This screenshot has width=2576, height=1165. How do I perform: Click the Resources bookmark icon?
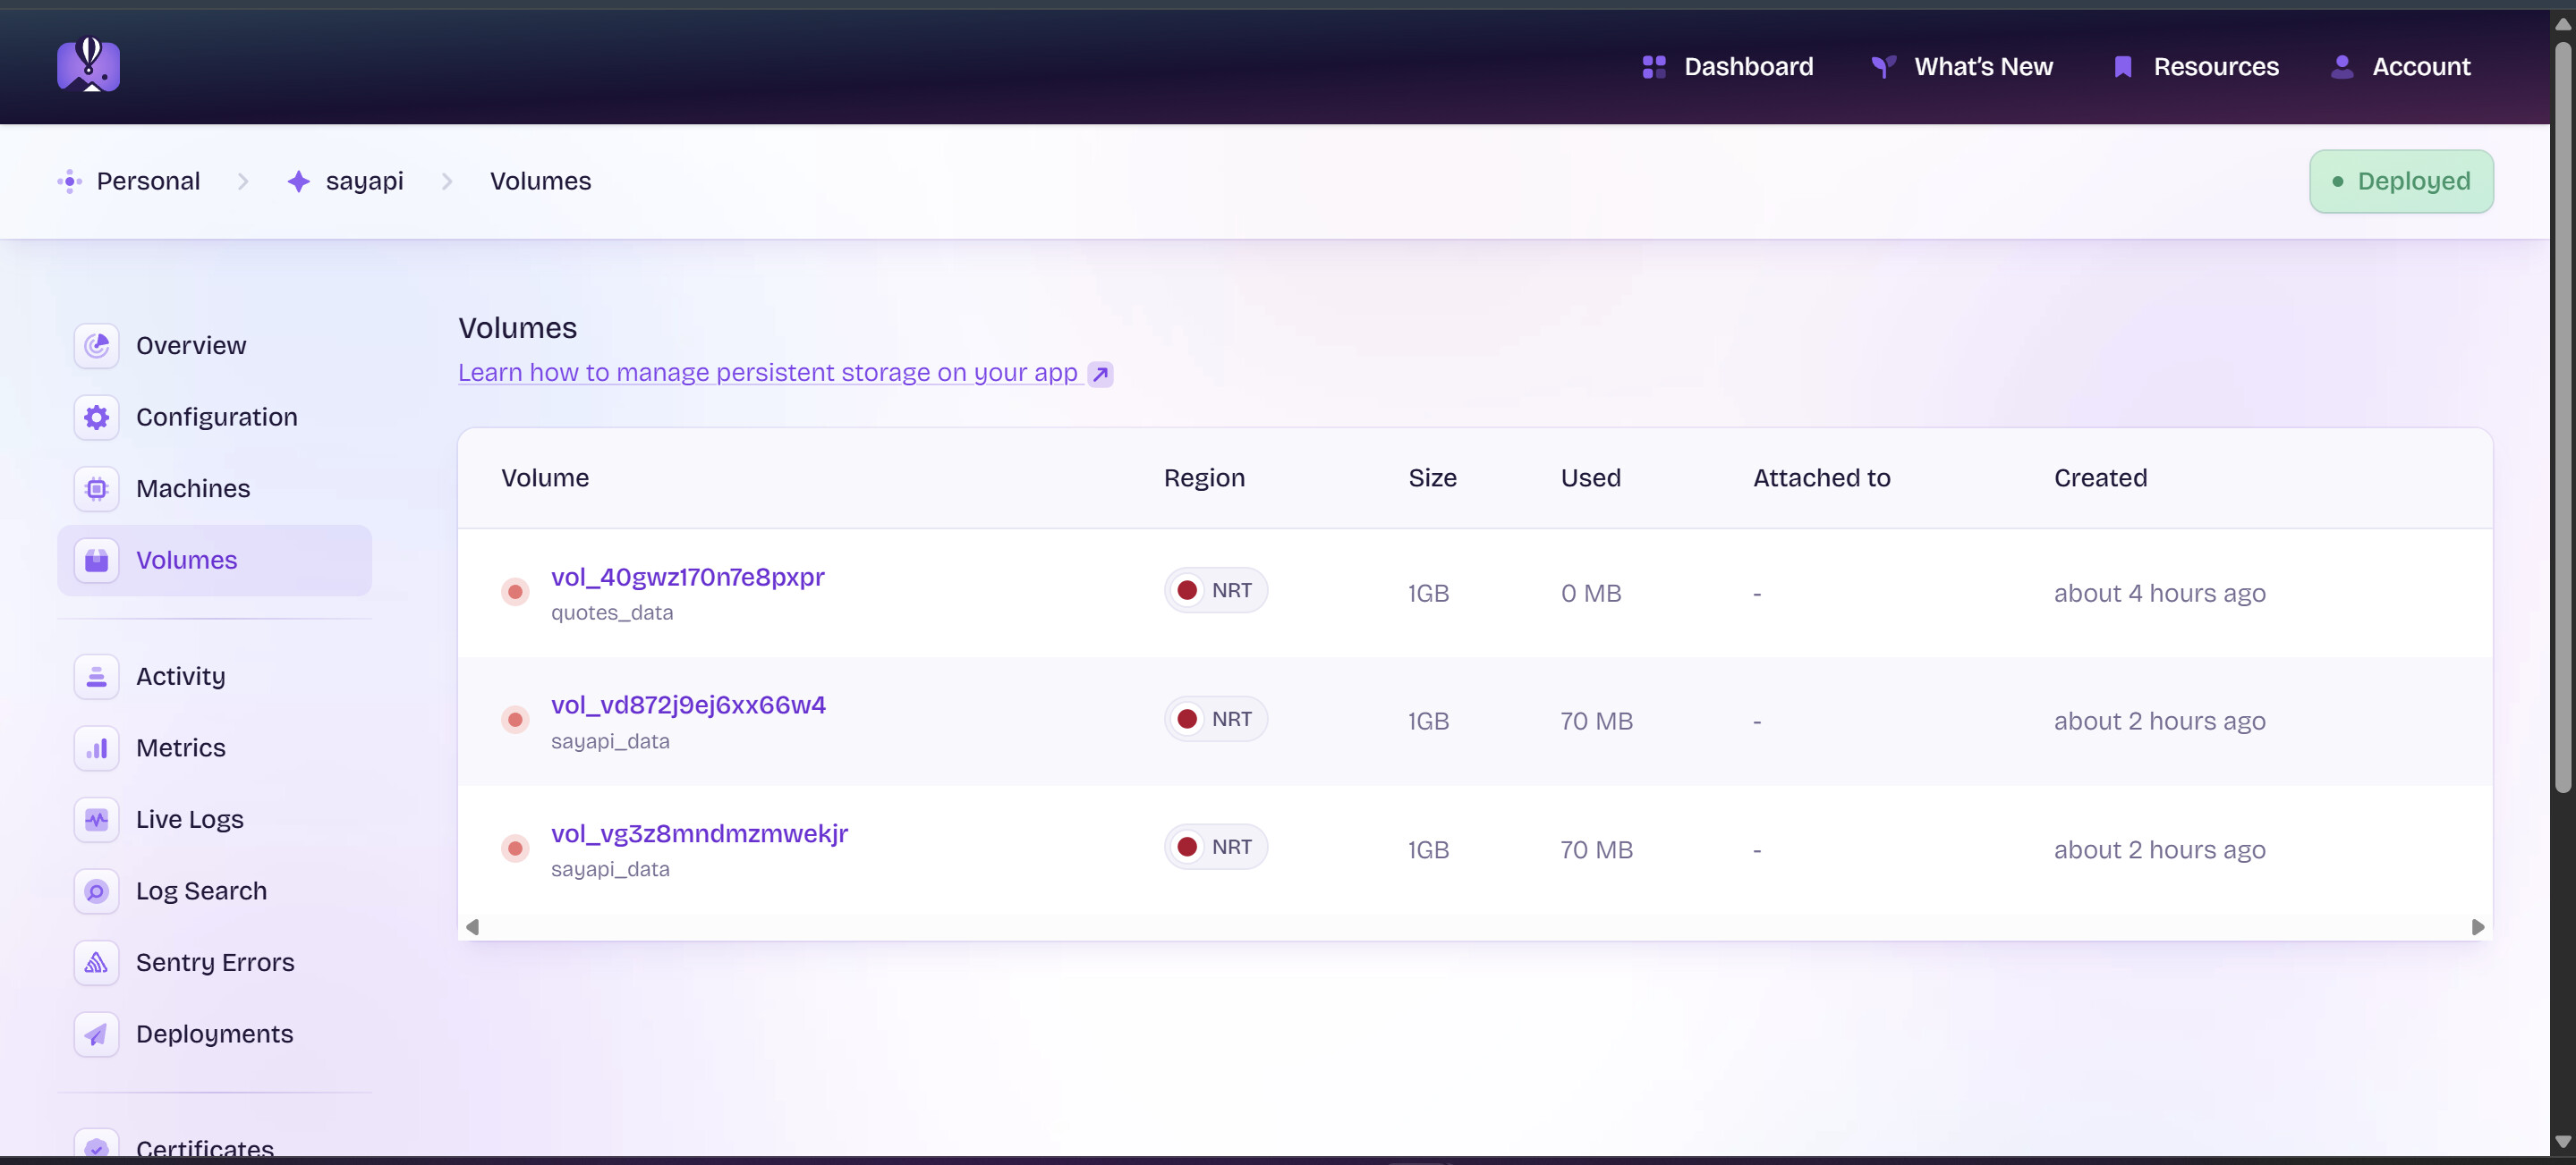(x=2122, y=67)
